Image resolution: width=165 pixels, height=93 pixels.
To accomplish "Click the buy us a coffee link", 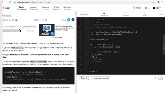I will [x=137, y=8].
